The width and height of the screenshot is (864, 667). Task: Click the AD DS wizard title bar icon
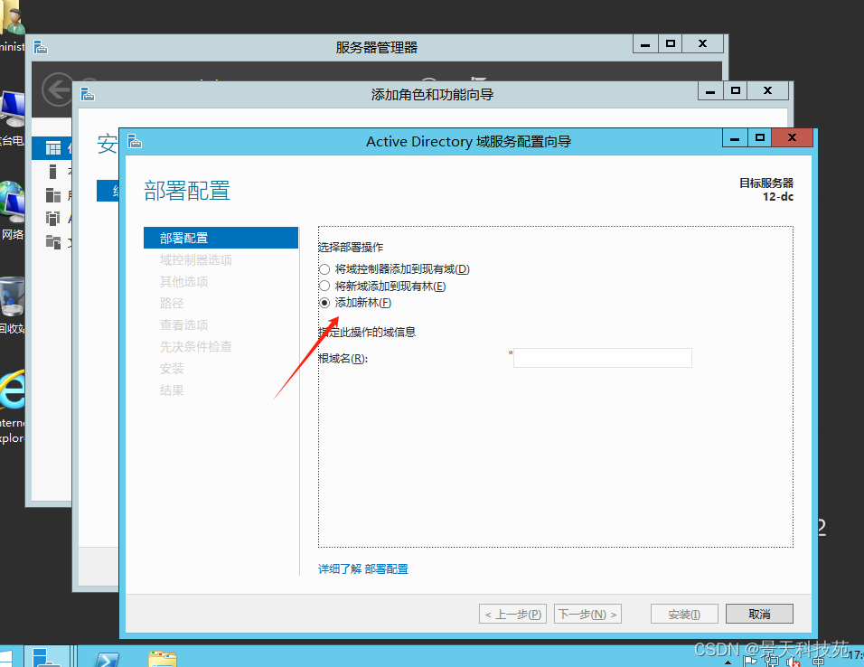pyautogui.click(x=135, y=141)
